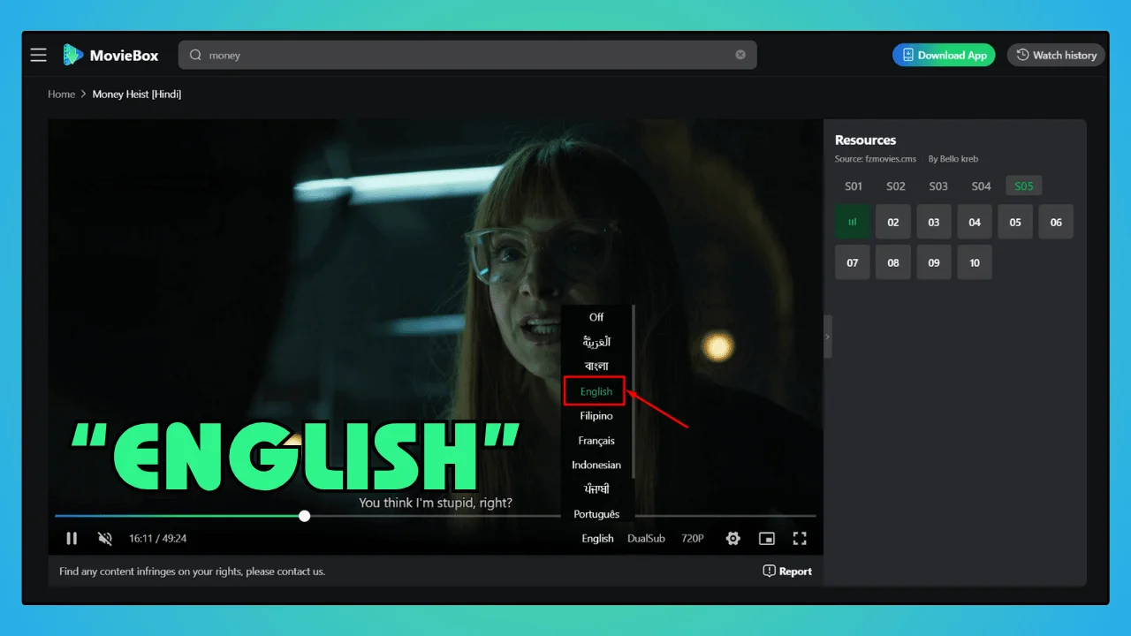Select Français subtitles

pyautogui.click(x=596, y=441)
